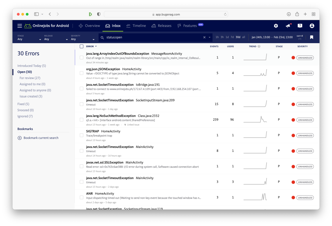The width and height of the screenshot is (332, 226).
Task: Check the SIGTRAP HomeActivity error checkbox
Action: tap(82, 135)
